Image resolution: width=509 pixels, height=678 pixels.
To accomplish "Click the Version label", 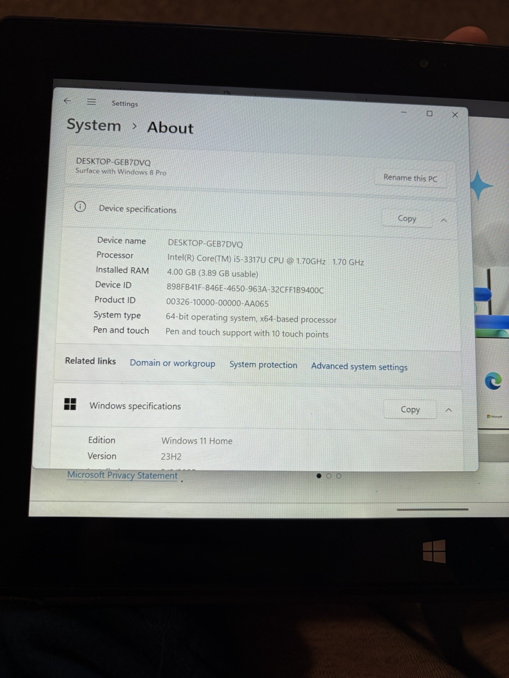I will click(102, 456).
